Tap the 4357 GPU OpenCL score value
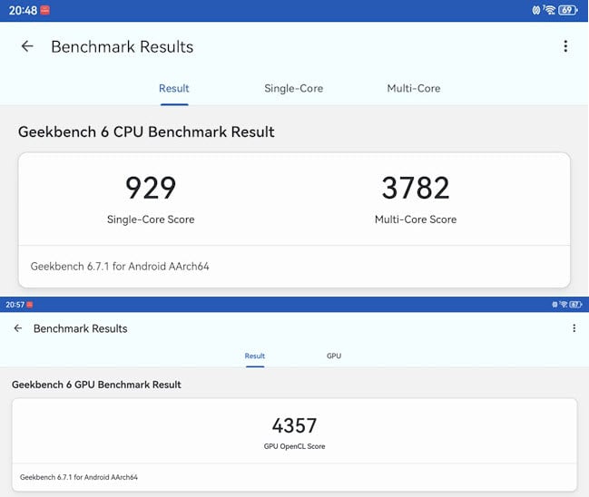The width and height of the screenshot is (589, 497). click(294, 425)
